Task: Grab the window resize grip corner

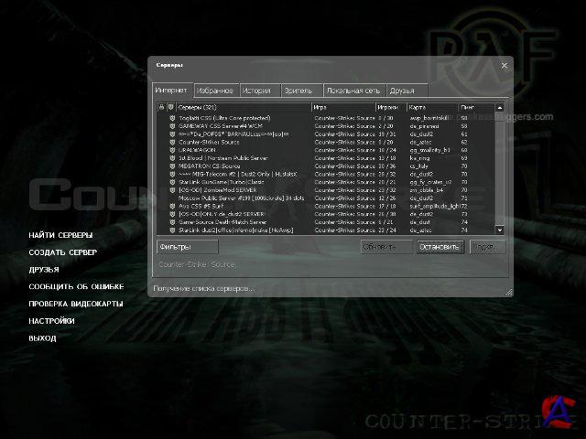Action: click(507, 291)
